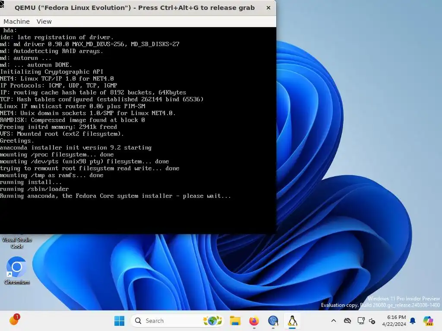The width and height of the screenshot is (442, 331).
Task: Click 'Initializing Cryptographic API' console line
Action: [x=52, y=72]
